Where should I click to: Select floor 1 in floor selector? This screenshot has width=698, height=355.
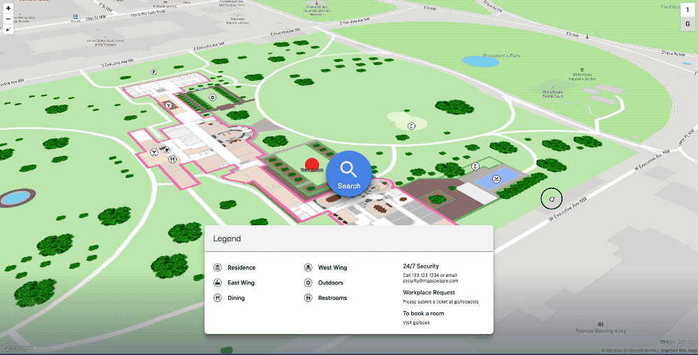687,10
